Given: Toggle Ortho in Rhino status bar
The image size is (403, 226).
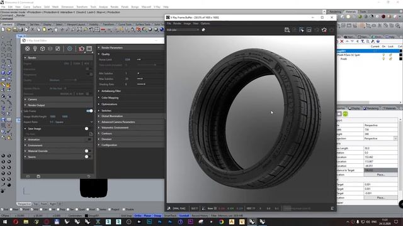Looking at the screenshot, I should [x=138, y=216].
